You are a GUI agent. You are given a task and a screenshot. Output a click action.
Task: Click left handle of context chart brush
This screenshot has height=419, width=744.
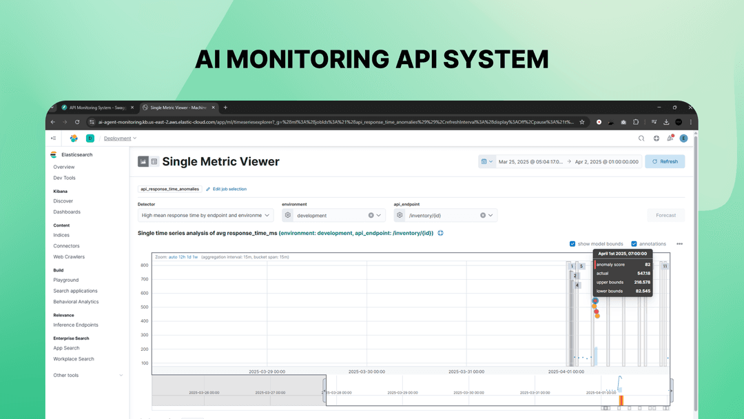pyautogui.click(x=325, y=390)
